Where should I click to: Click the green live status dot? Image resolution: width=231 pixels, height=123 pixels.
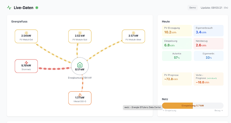[37, 8]
